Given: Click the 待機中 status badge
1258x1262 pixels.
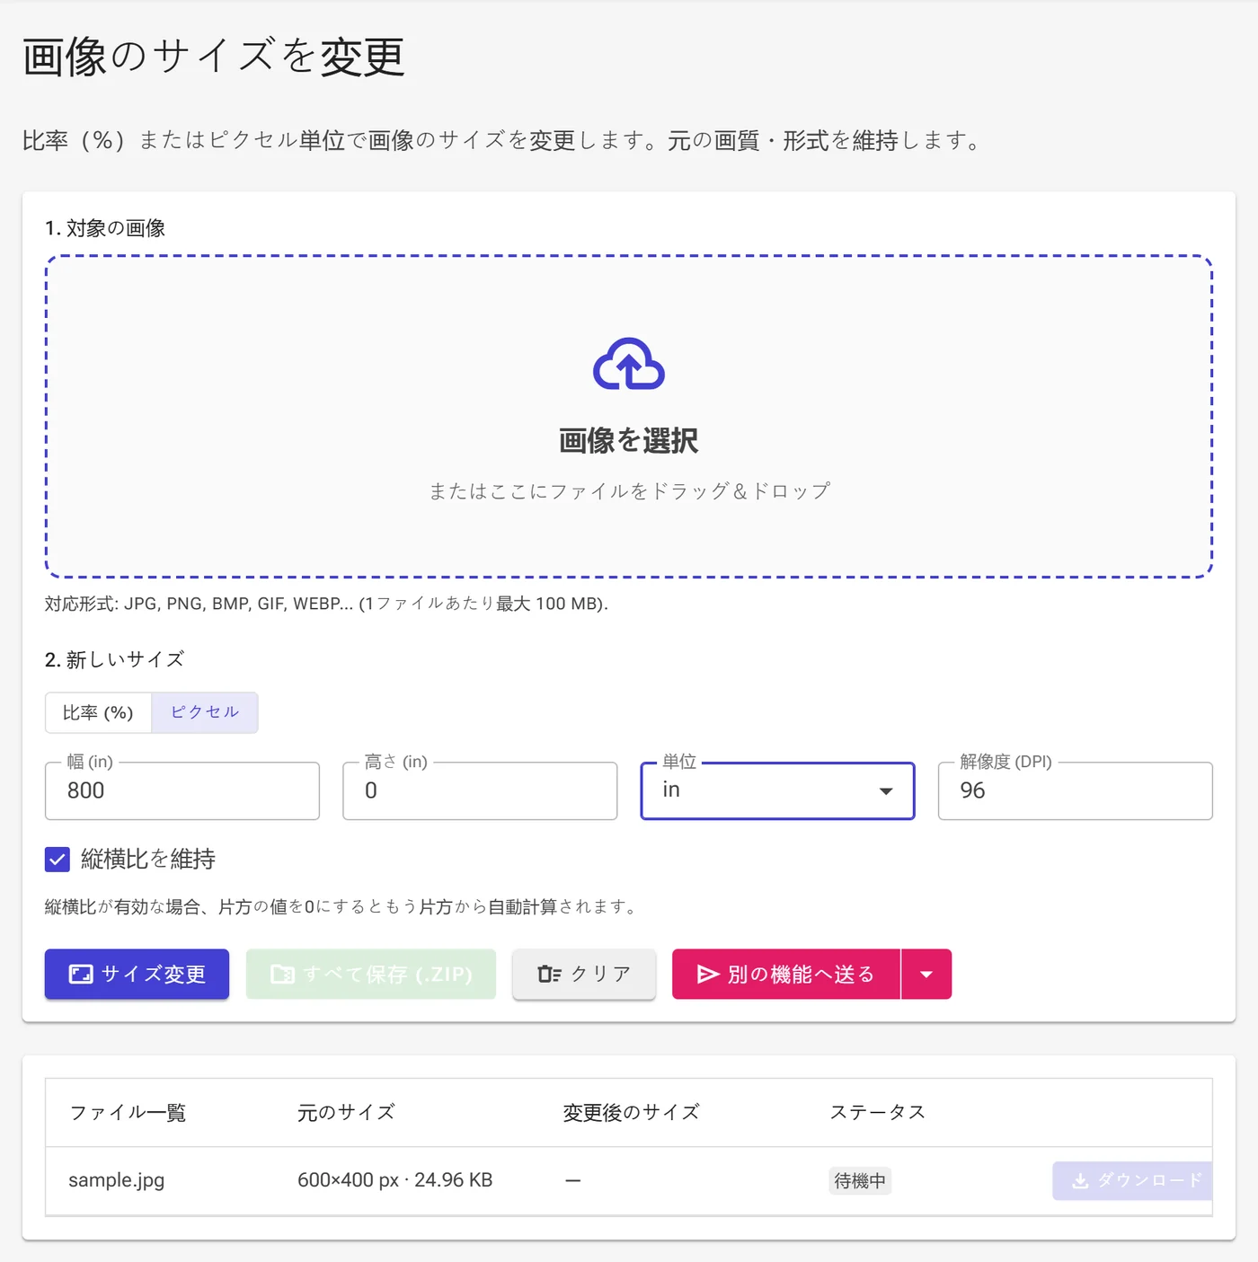Looking at the screenshot, I should coord(860,1180).
